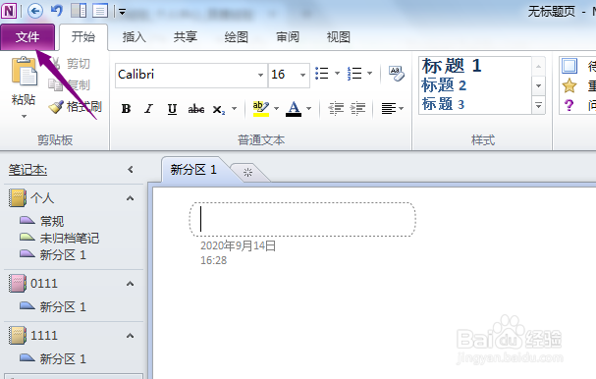The height and width of the screenshot is (379, 596).
Task: Click the page title input box
Action: (x=302, y=219)
